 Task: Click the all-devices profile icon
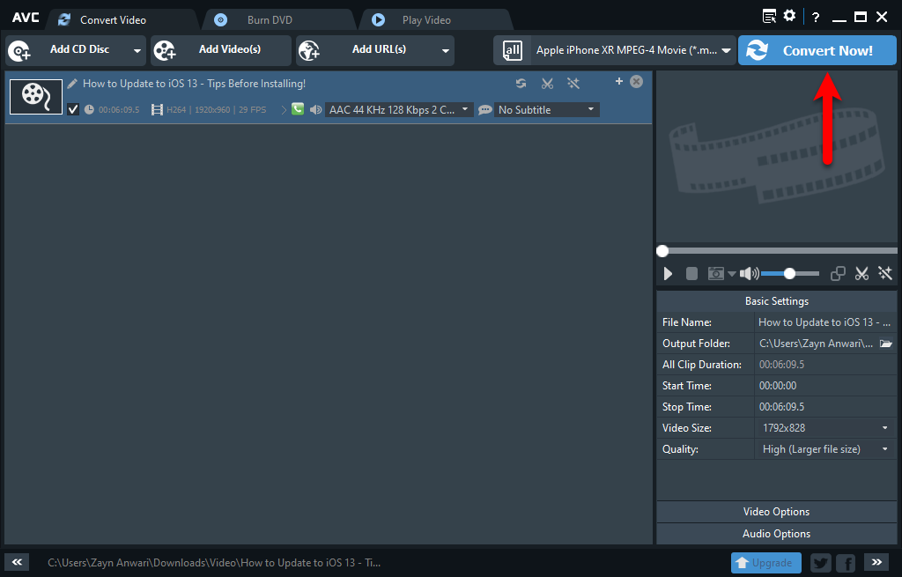512,50
